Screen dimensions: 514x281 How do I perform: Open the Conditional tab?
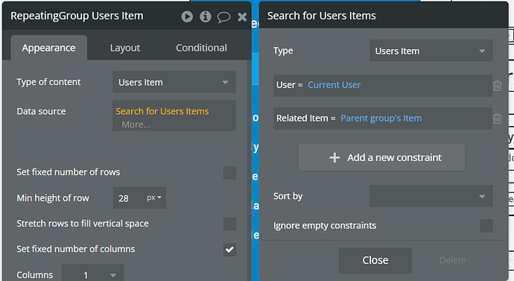click(201, 48)
